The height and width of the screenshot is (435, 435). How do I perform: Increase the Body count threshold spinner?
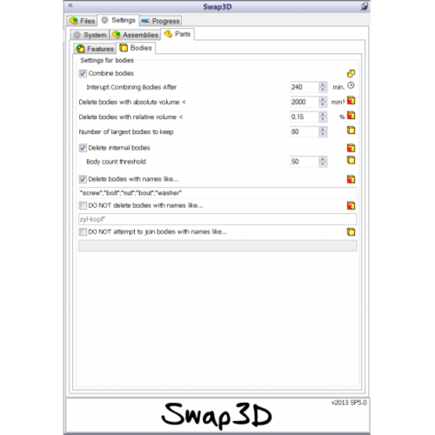[x=323, y=159]
